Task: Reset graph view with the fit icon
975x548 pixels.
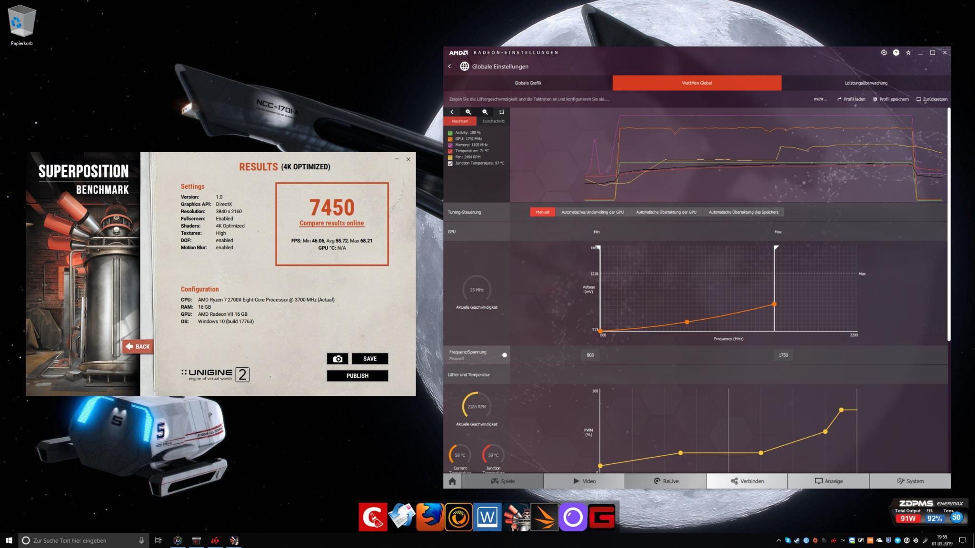Action: coord(501,112)
